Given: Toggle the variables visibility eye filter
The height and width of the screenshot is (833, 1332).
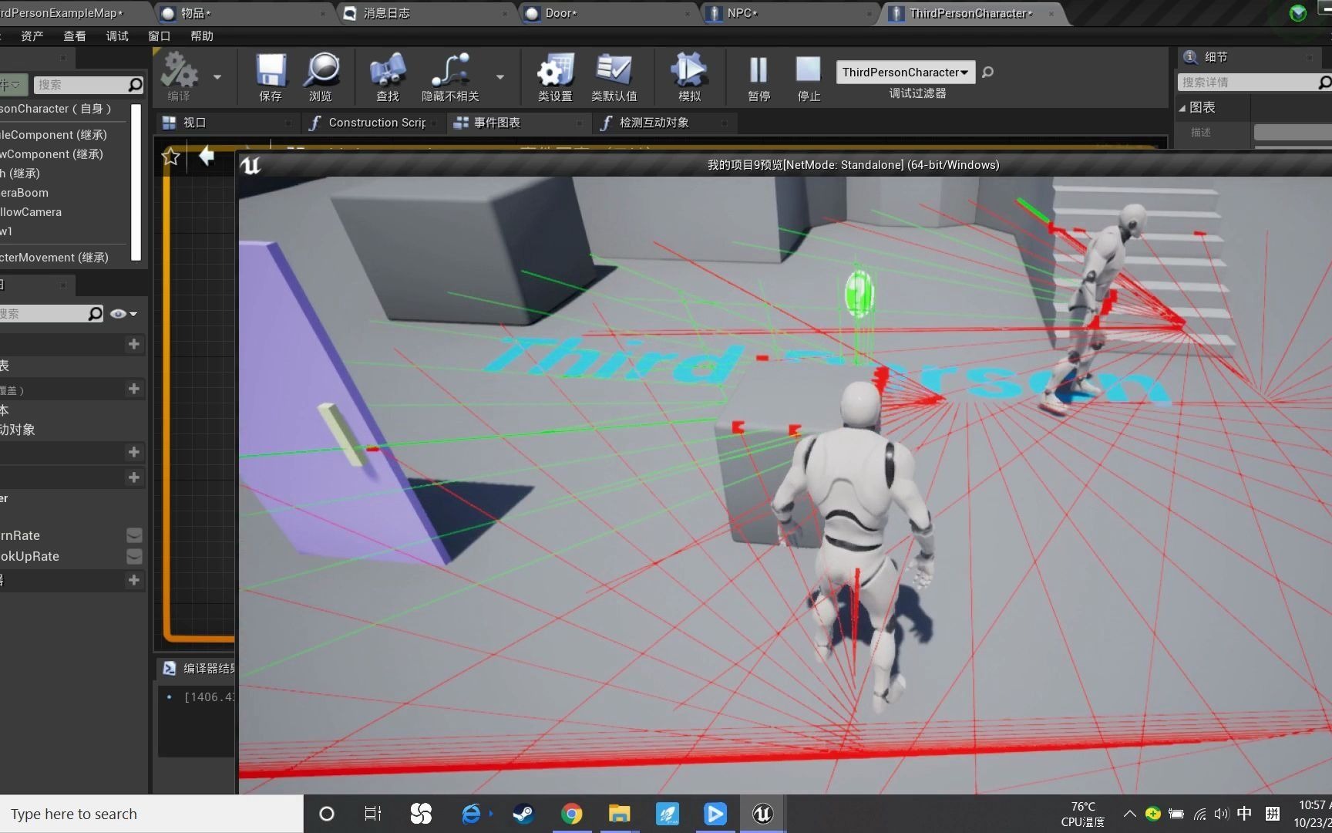Looking at the screenshot, I should [117, 313].
